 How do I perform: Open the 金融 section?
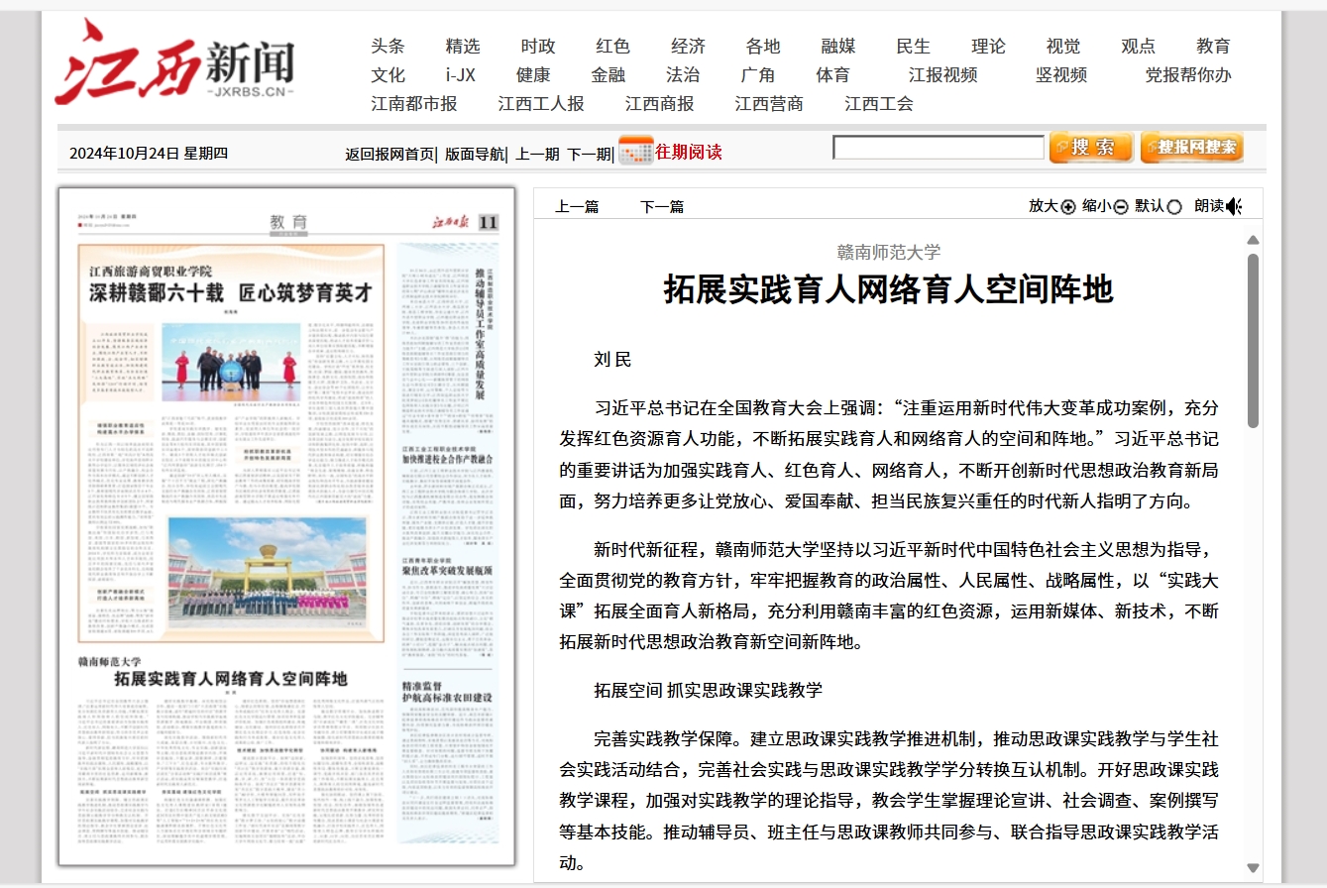click(608, 74)
